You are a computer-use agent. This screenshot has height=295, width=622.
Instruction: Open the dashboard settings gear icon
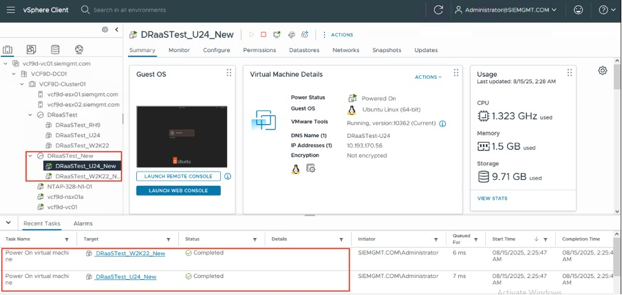click(603, 71)
